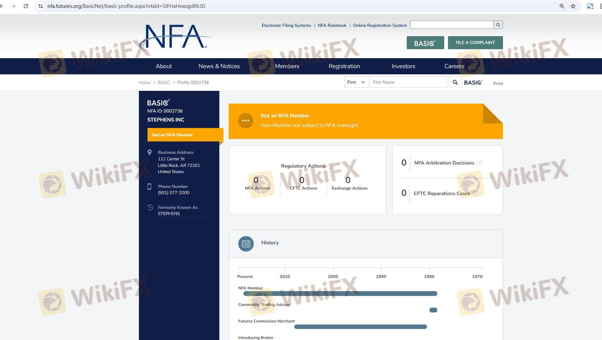Click the File a Complaint button

point(475,43)
